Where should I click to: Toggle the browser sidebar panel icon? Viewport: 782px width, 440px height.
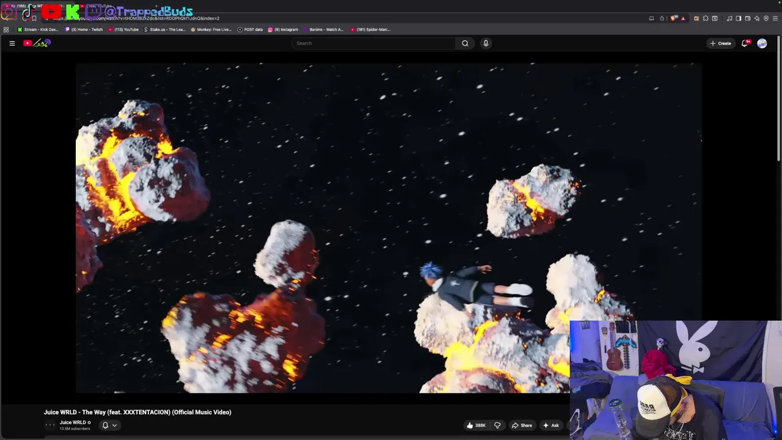[739, 18]
